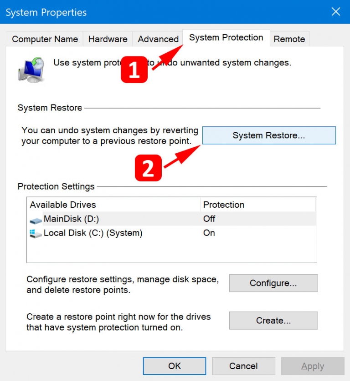Close the System Properties window
The height and width of the screenshot is (381, 350).
point(336,12)
